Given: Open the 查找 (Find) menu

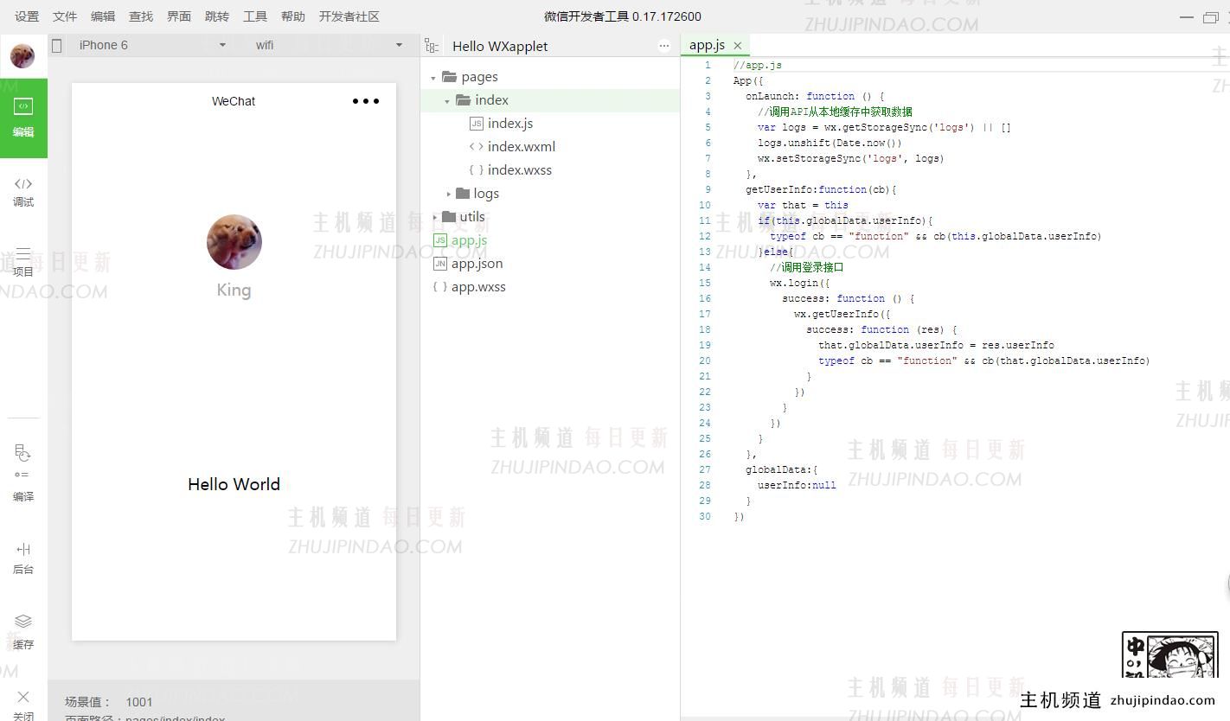Looking at the screenshot, I should click(141, 16).
